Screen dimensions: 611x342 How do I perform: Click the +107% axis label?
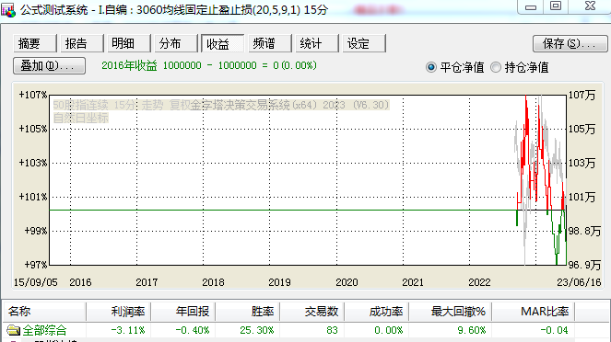pyautogui.click(x=33, y=95)
